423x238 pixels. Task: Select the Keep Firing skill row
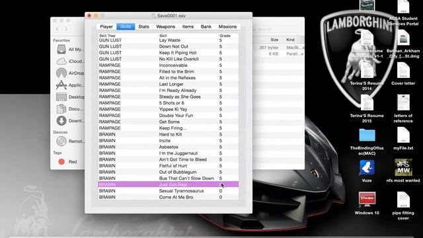(169, 128)
